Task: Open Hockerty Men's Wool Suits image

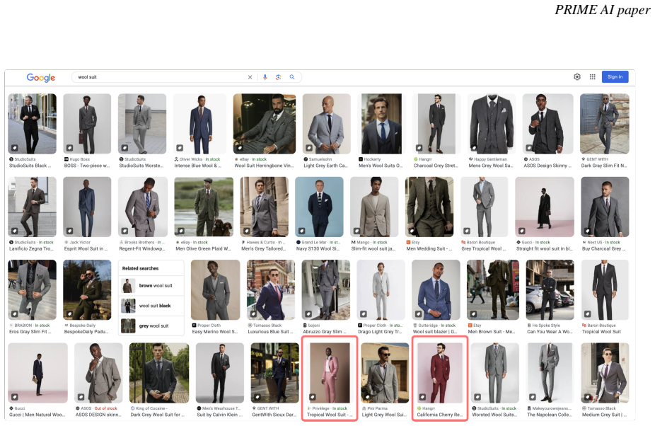Action: pos(381,124)
